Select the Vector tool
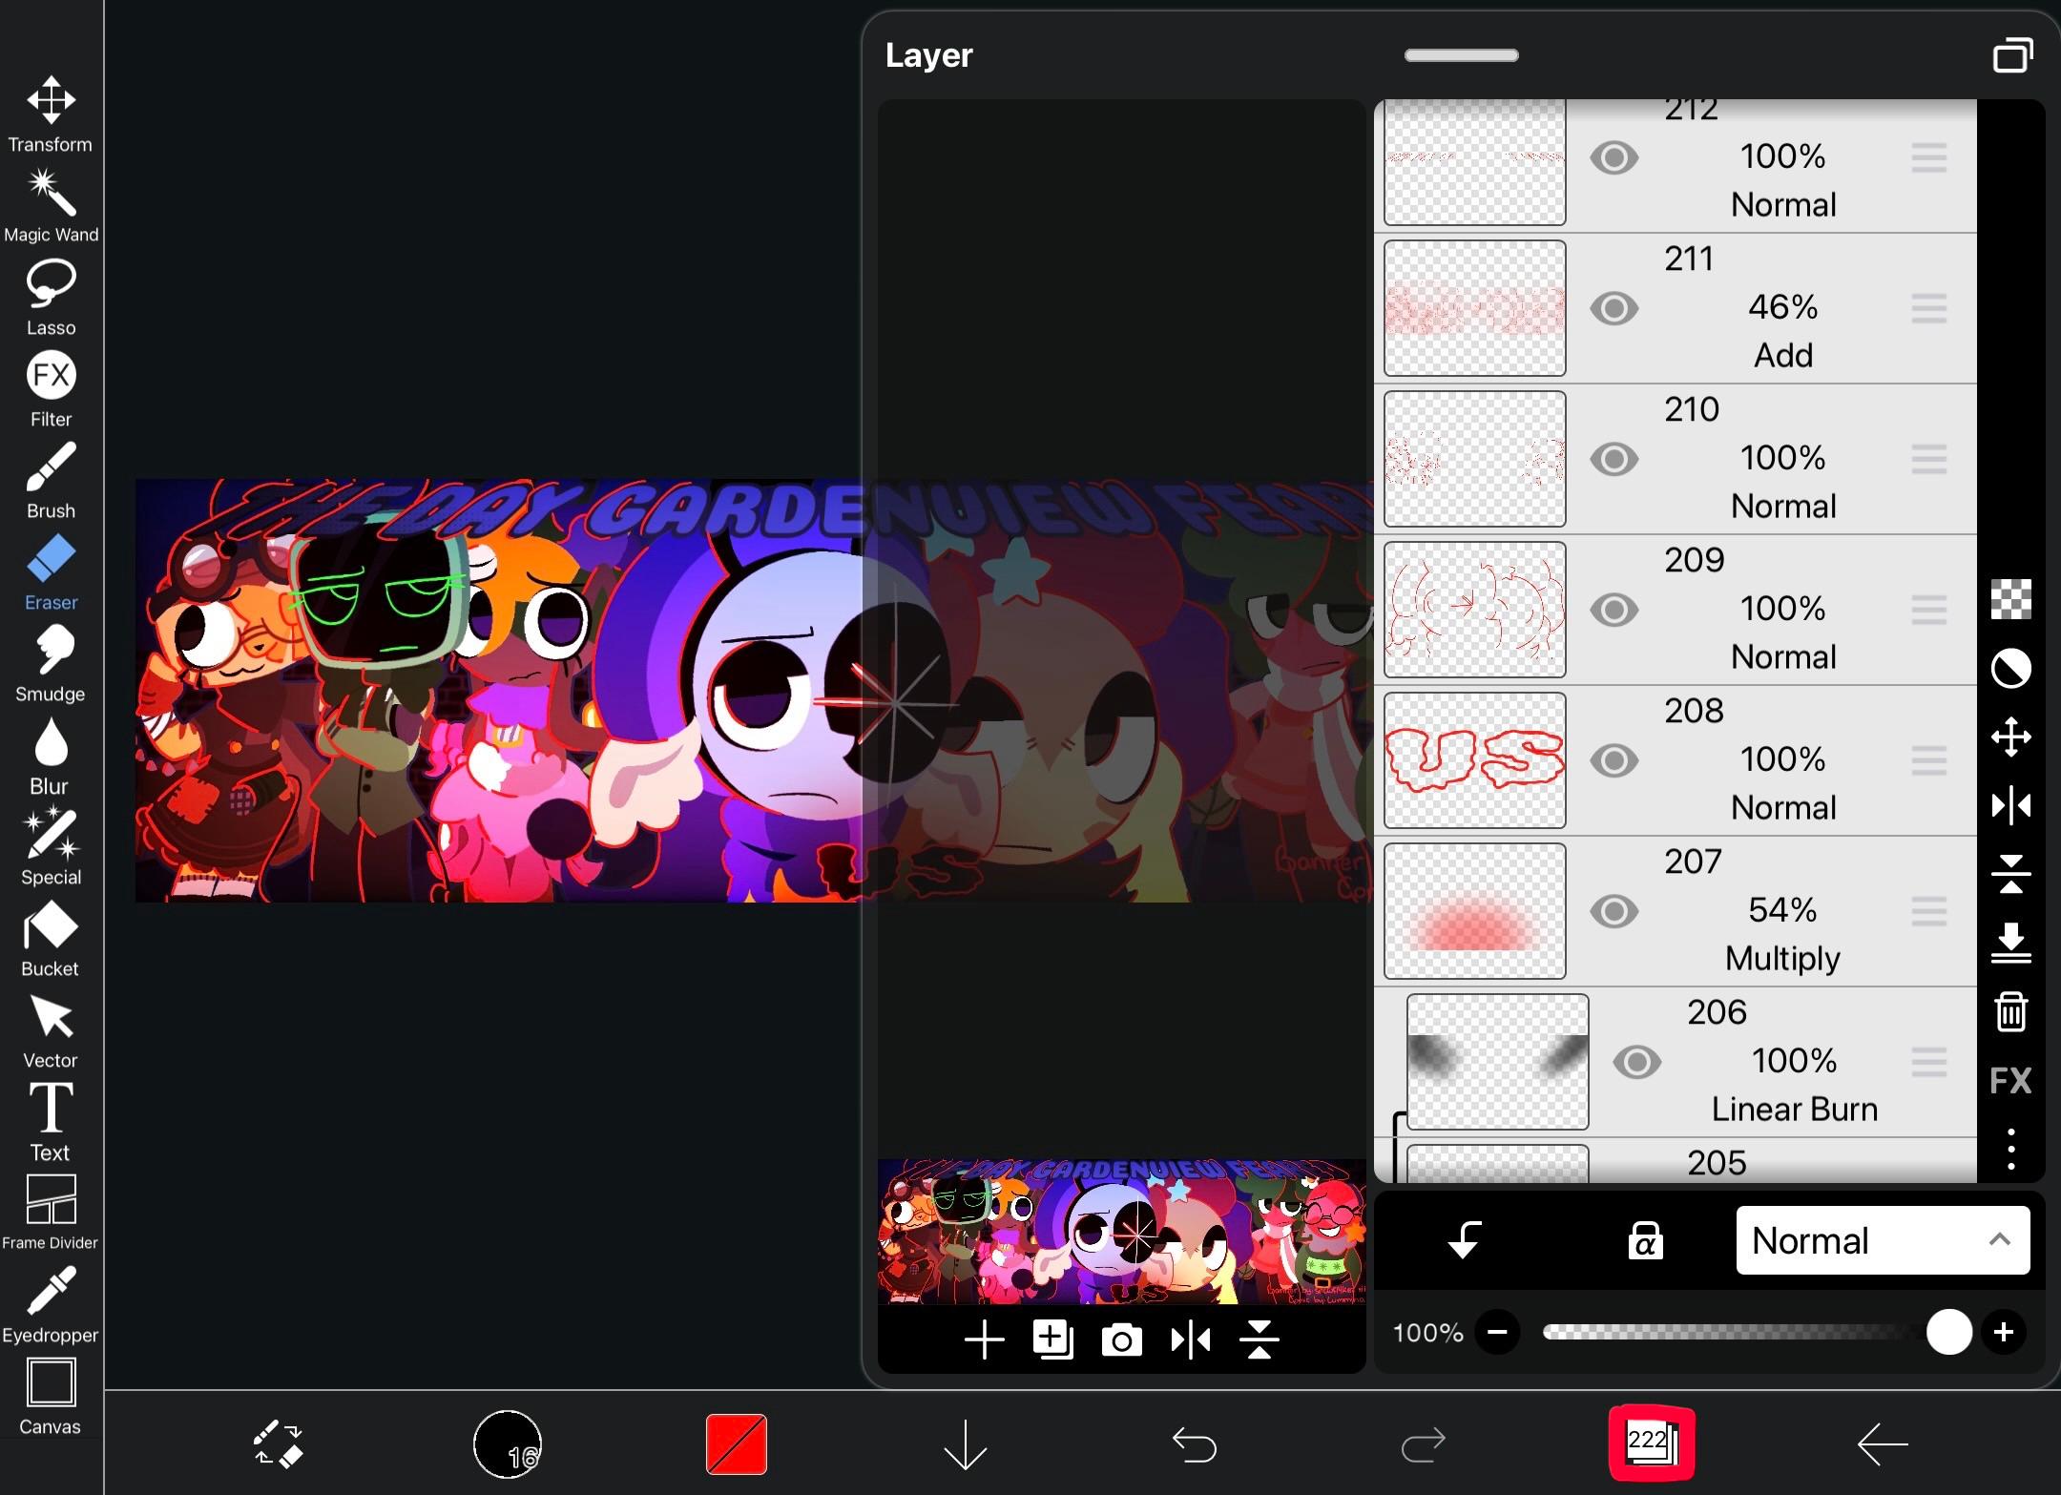 (51, 1030)
